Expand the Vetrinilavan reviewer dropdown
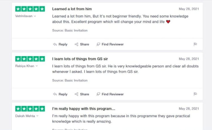 [x=35, y=16]
